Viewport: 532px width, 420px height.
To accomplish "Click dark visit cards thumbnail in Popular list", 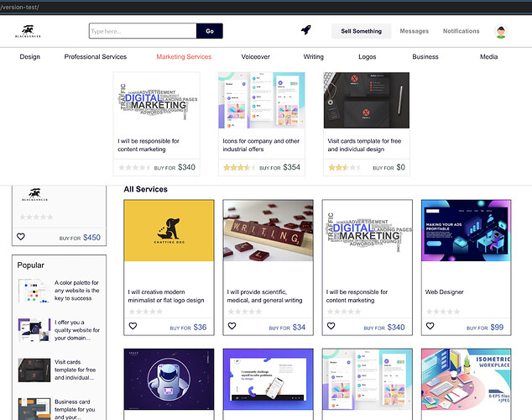I will (34, 370).
